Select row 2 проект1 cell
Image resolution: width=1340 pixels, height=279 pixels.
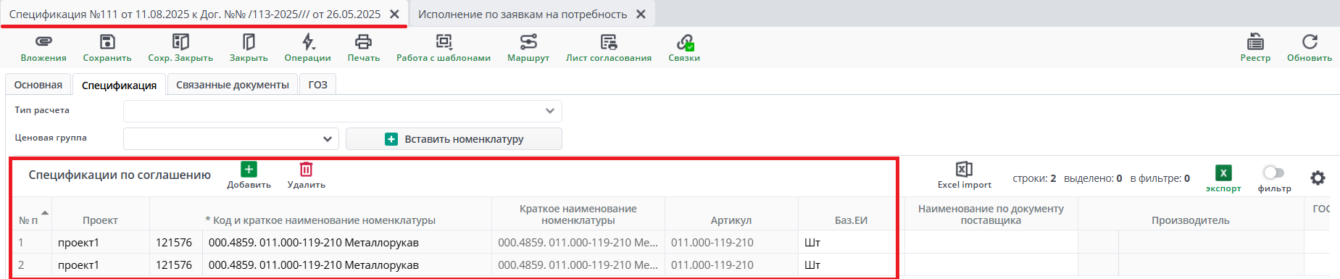point(101,265)
